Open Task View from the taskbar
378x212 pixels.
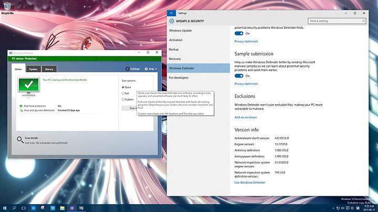point(24,208)
